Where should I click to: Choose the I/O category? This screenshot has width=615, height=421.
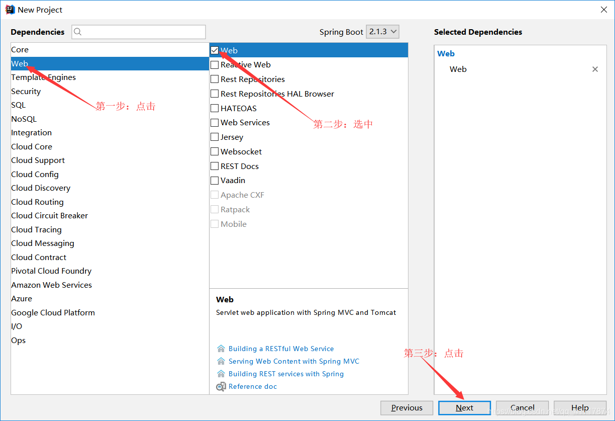click(x=110, y=326)
